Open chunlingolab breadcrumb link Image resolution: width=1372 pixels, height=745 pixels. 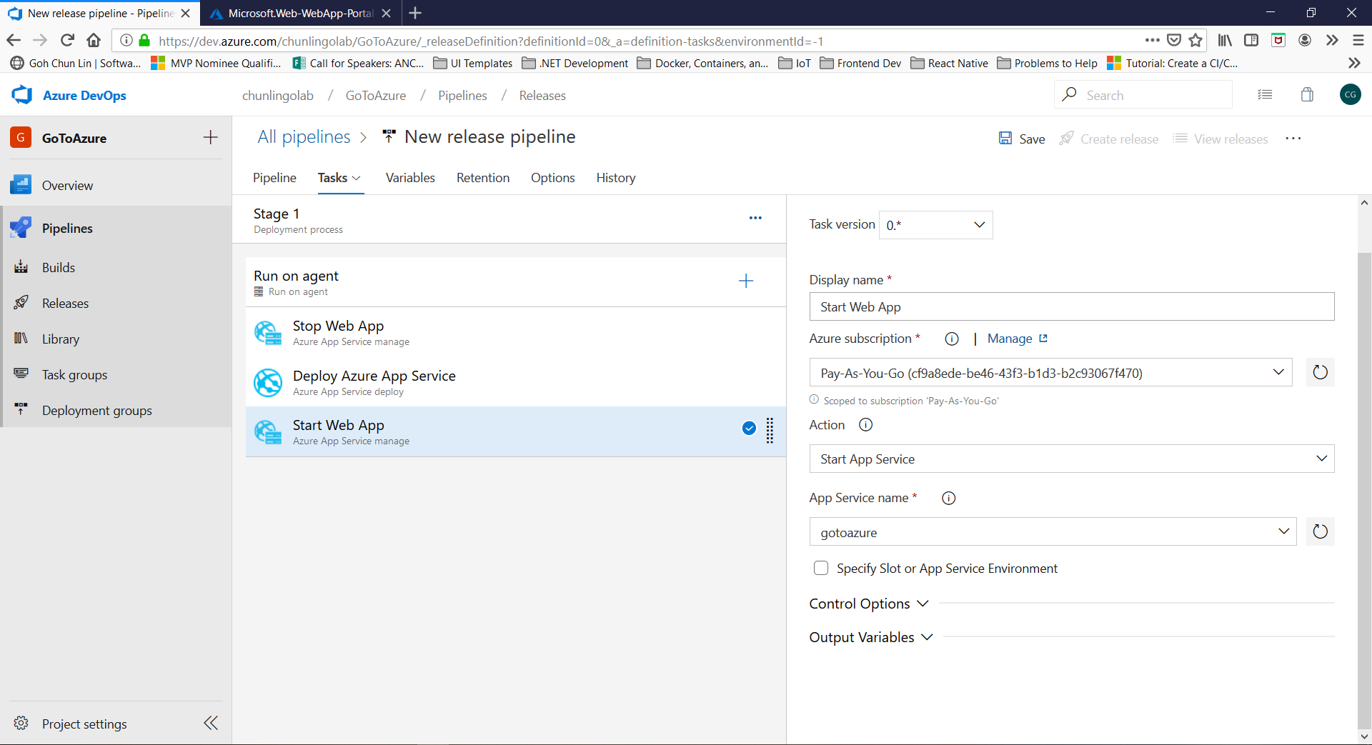[x=277, y=96]
